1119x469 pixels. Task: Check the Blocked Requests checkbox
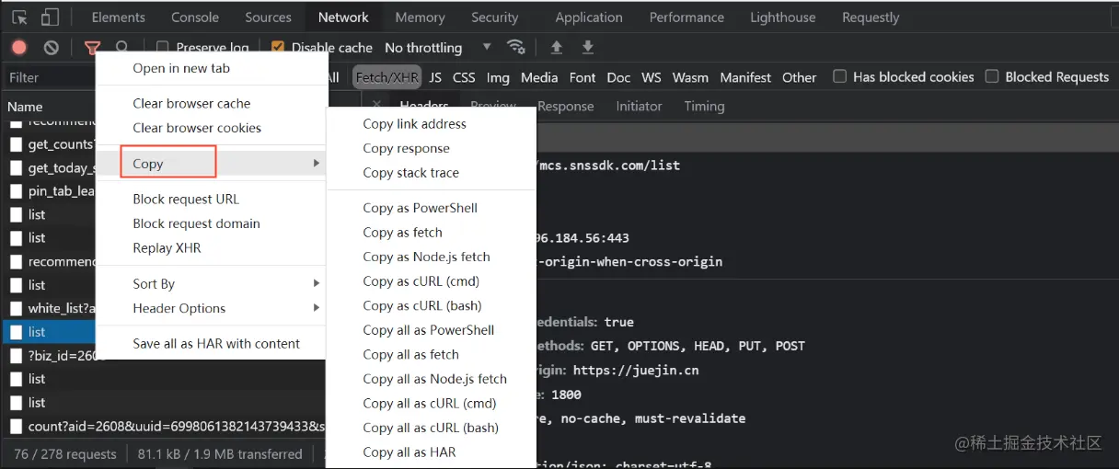pyautogui.click(x=992, y=77)
